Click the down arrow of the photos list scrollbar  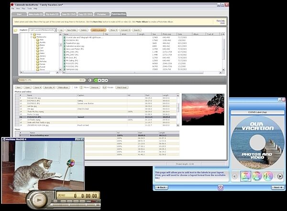pyautogui.click(x=178, y=125)
